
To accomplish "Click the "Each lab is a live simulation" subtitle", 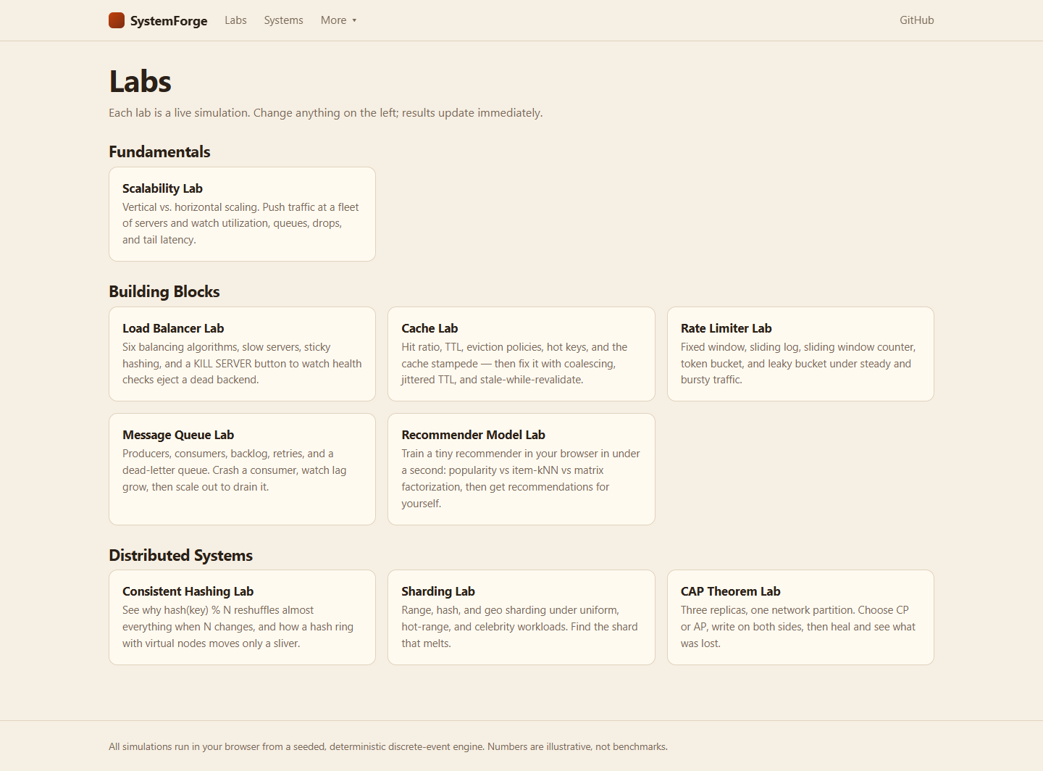I will 326,113.
